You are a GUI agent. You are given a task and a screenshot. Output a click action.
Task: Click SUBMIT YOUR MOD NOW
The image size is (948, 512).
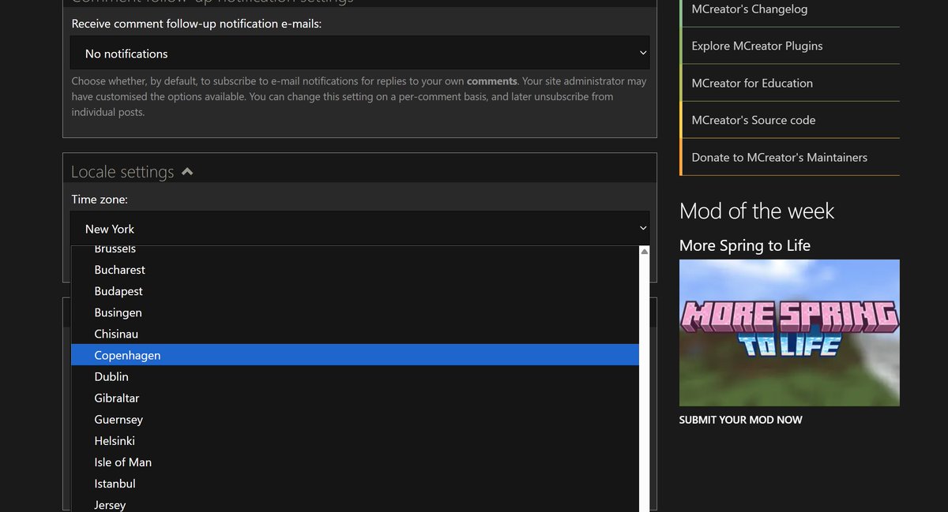[740, 420]
